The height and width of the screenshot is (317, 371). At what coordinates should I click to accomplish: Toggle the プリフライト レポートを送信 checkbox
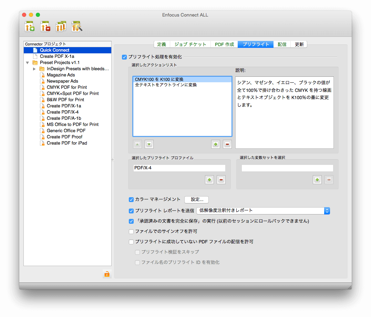click(131, 211)
